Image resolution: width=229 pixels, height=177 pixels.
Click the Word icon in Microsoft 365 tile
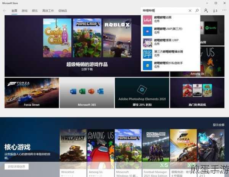[x=73, y=91]
